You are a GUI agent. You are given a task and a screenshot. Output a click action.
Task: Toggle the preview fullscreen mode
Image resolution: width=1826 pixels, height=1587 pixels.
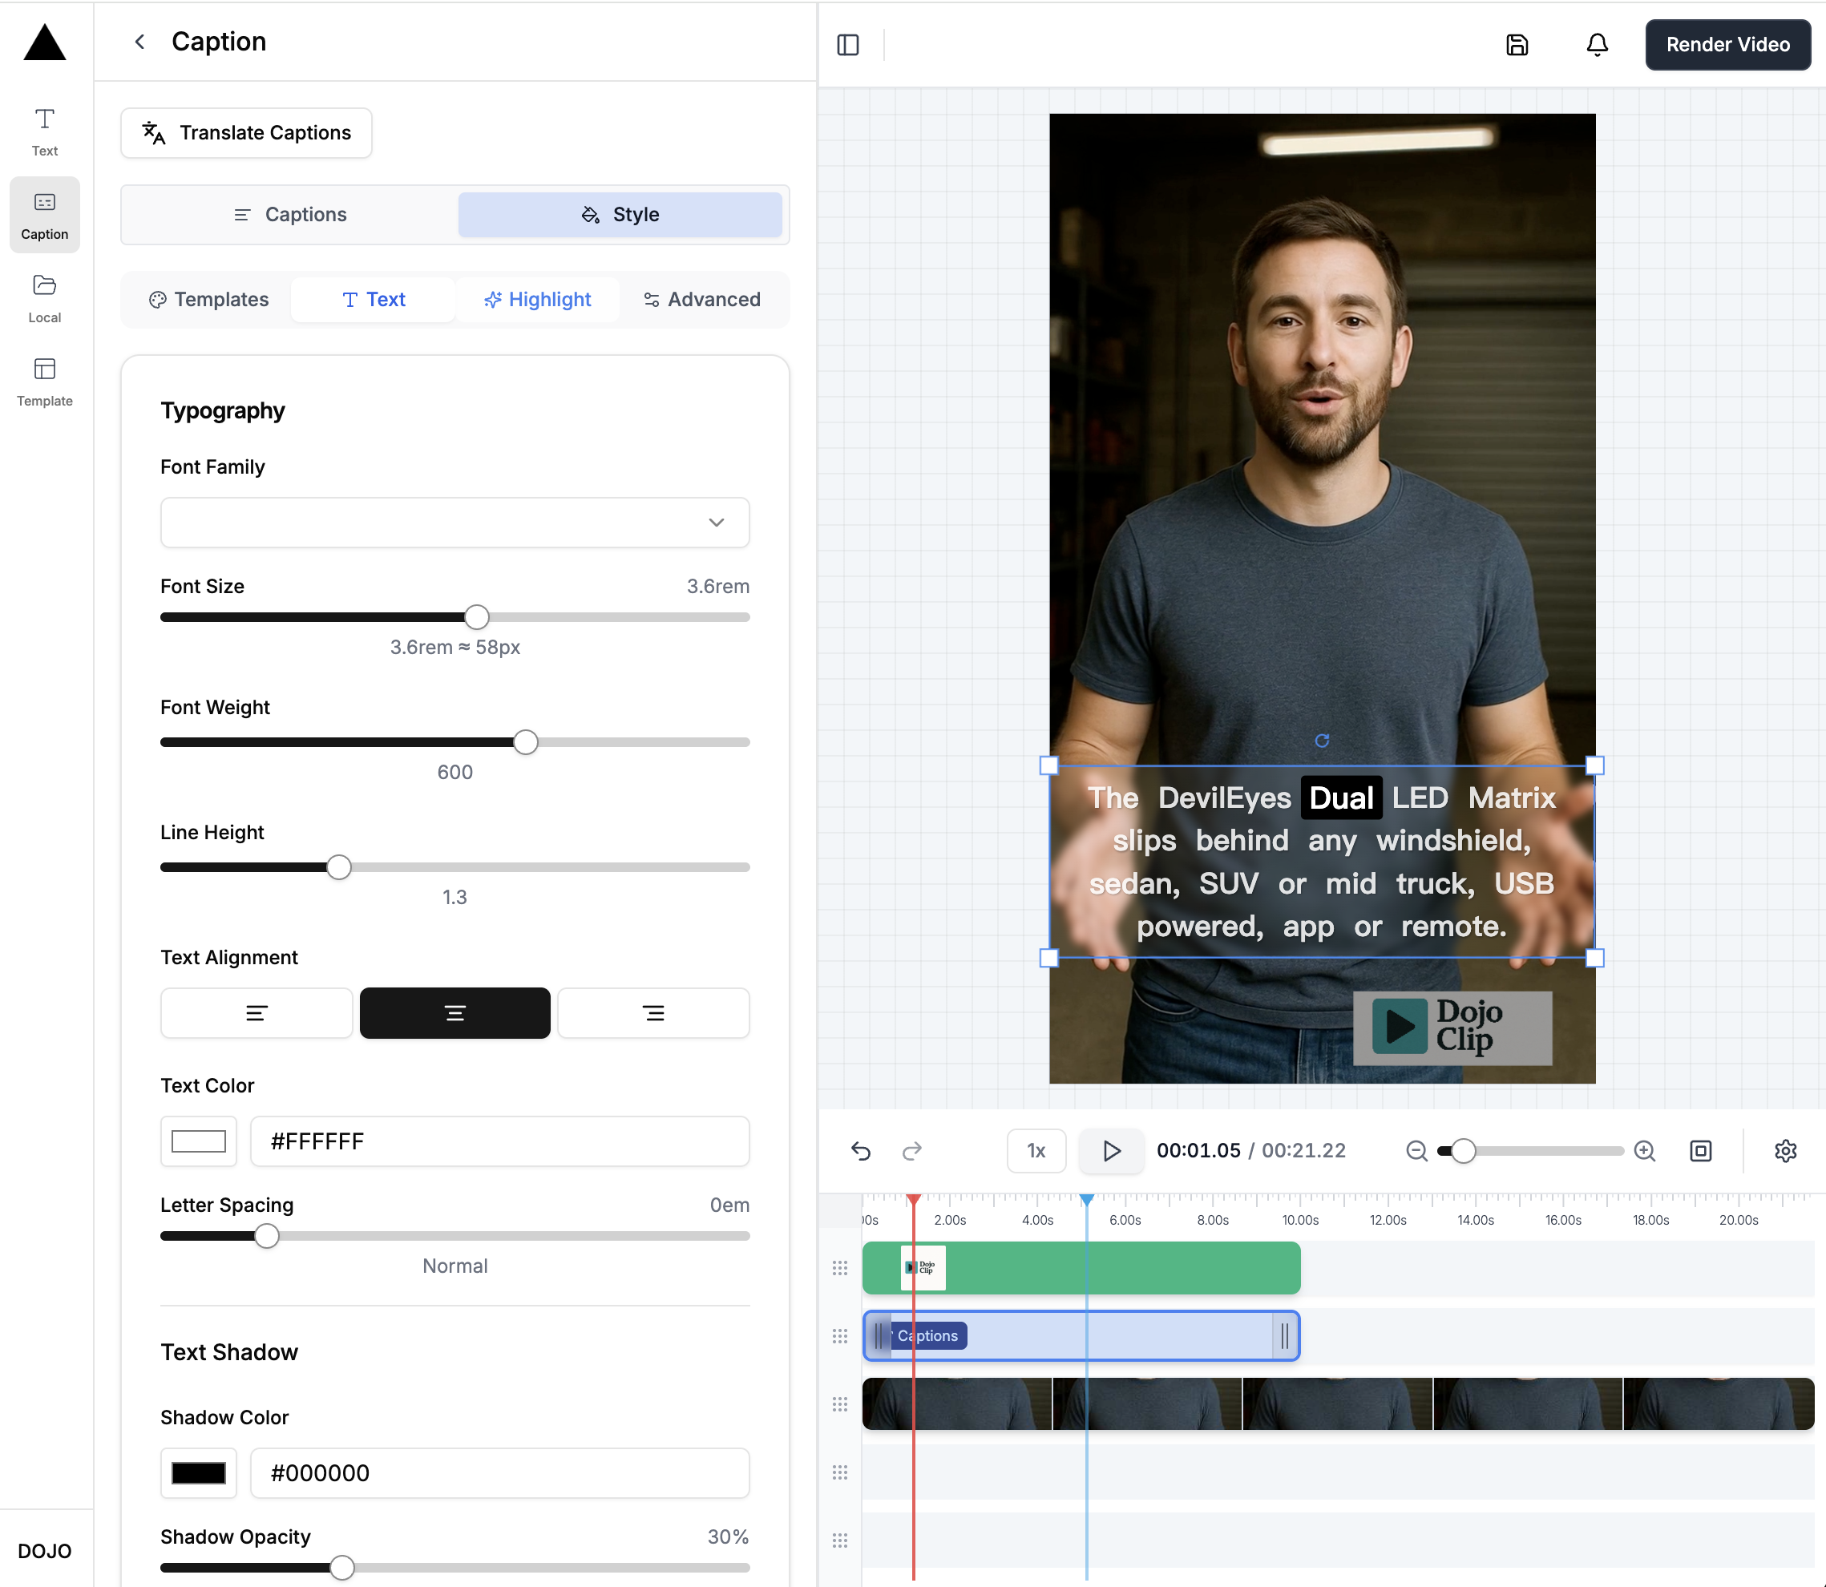pyautogui.click(x=1701, y=1150)
